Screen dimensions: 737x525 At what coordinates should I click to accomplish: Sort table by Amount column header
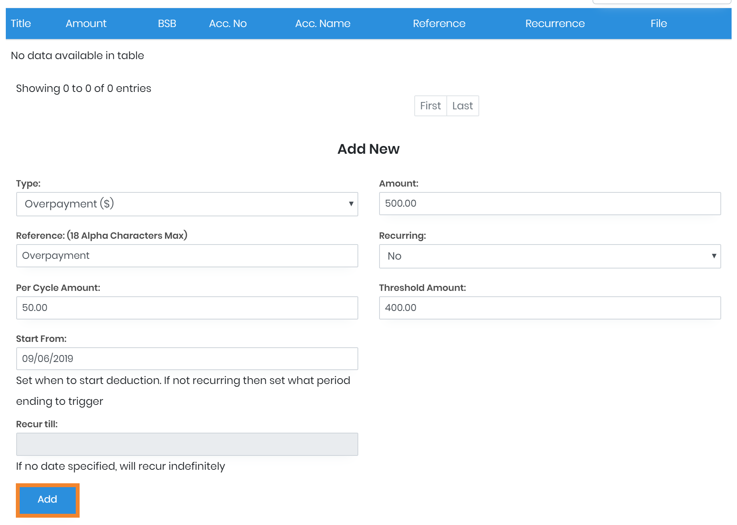(86, 24)
